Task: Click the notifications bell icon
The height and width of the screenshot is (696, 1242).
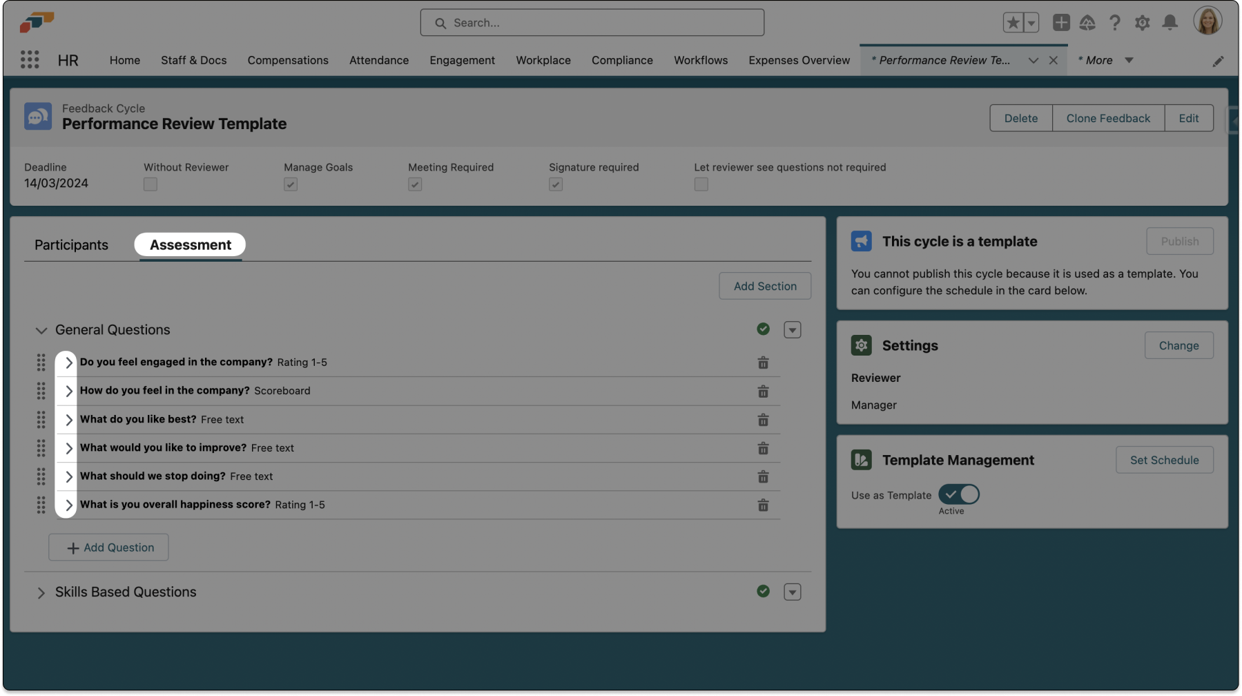Action: point(1170,23)
